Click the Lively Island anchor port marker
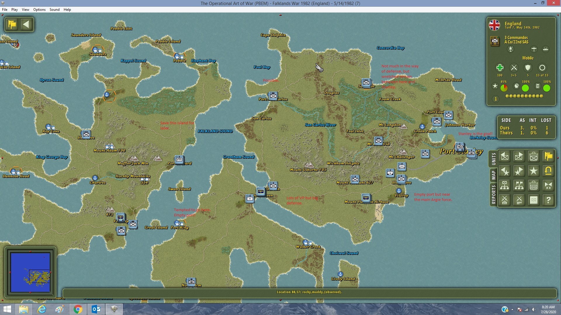This screenshot has height=315, width=561. point(340,274)
